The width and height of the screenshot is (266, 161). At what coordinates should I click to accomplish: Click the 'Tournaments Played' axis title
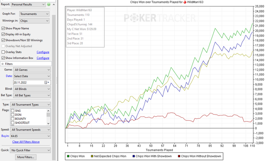(x=159, y=150)
